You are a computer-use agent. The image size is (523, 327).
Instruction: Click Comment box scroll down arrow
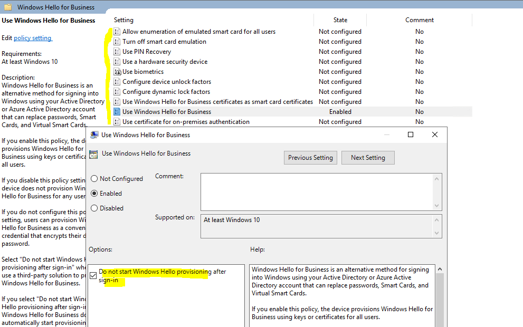click(x=436, y=205)
